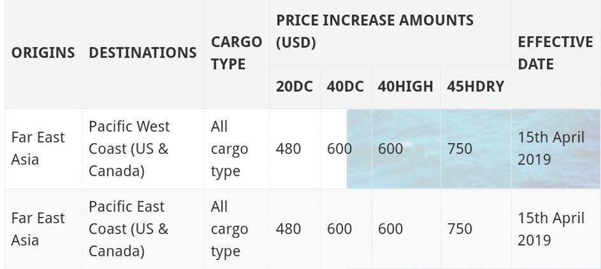Click the PRICE INCREASE AMOUNTS (USD) header
The image size is (601, 269).
point(375,31)
